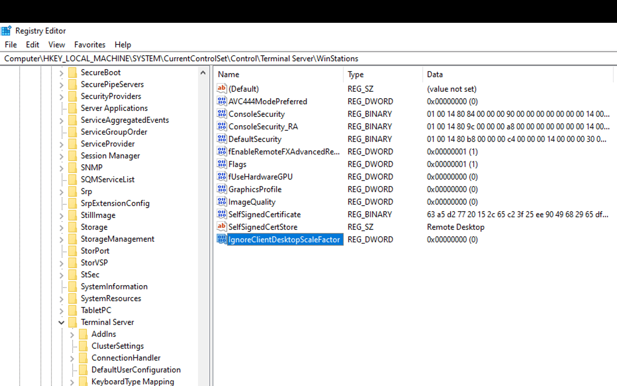Select the DefaultUserConfiguration key
617x386 pixels.
click(x=136, y=370)
